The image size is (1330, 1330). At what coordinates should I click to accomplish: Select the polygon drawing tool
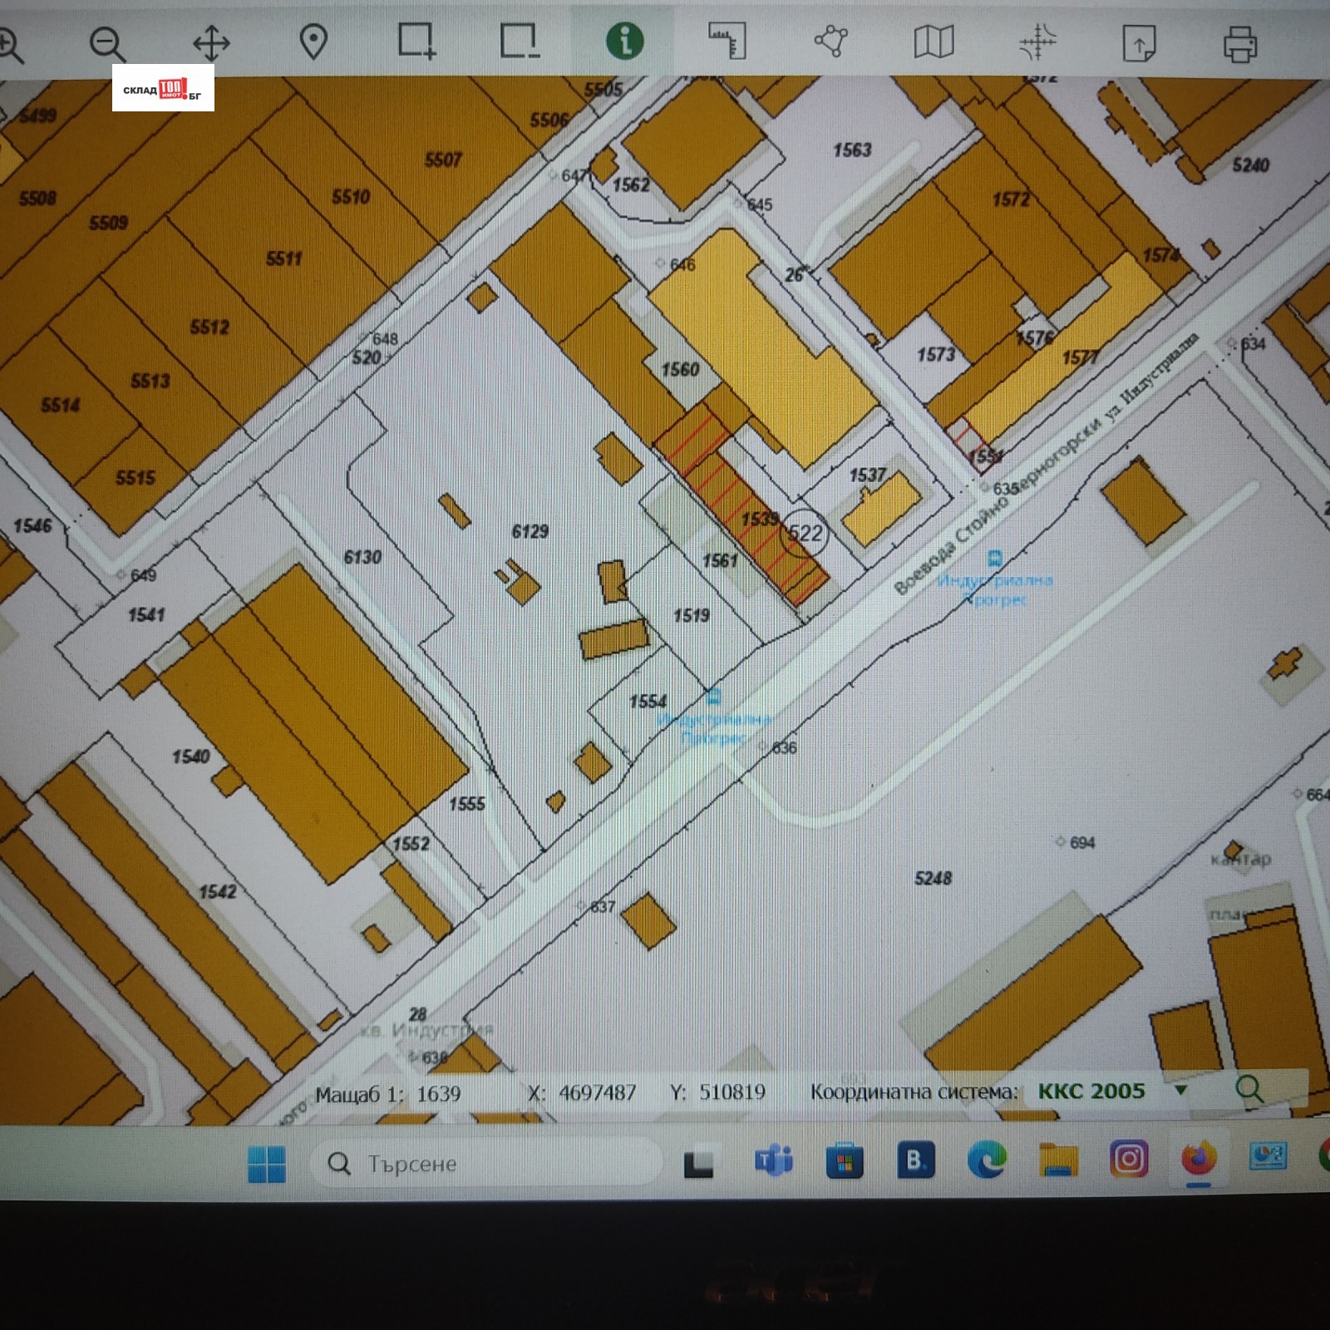(x=830, y=42)
